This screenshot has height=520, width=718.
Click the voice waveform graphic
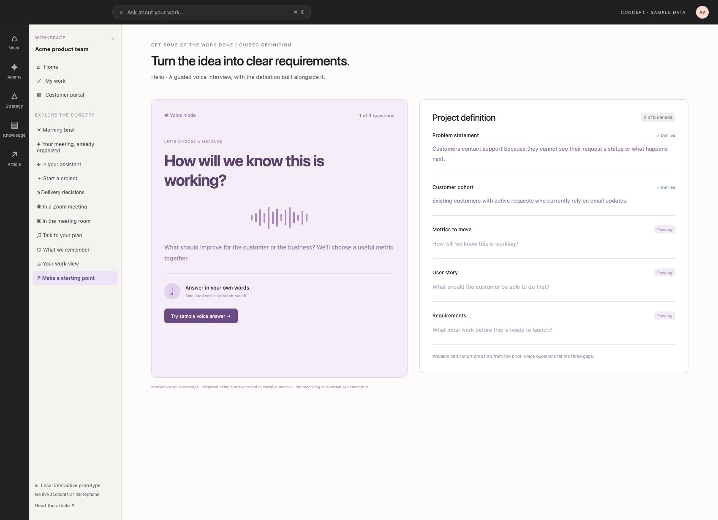click(x=279, y=218)
